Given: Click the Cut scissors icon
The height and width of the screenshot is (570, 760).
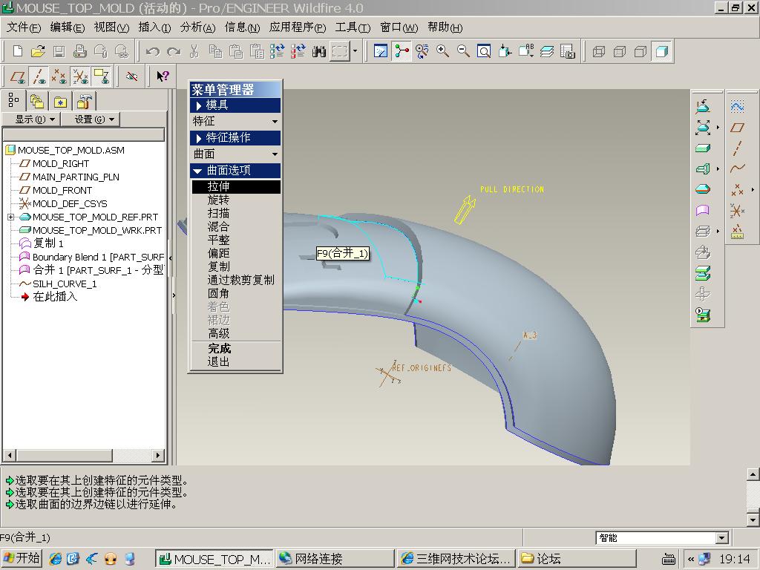Looking at the screenshot, I should click(x=194, y=51).
